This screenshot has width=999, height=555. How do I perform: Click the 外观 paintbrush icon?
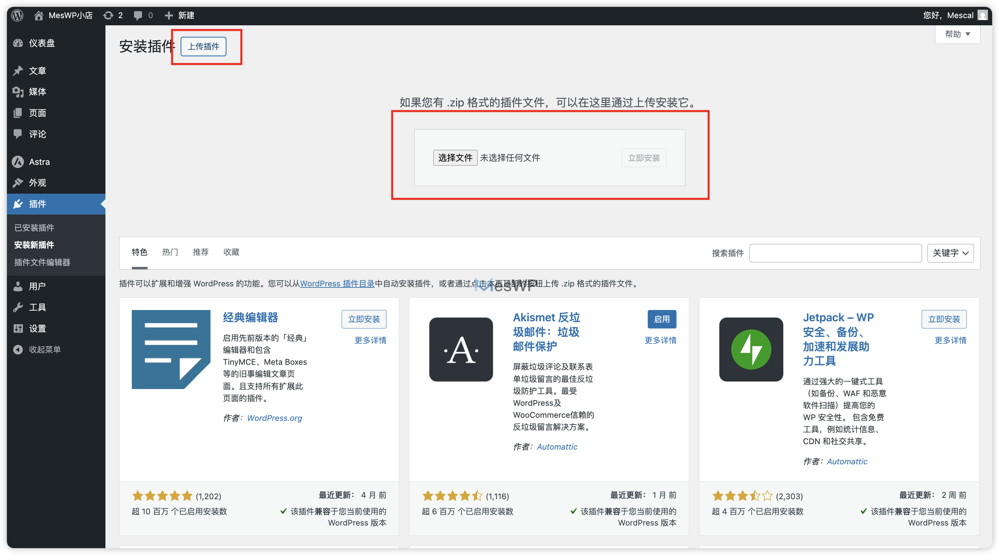click(18, 182)
